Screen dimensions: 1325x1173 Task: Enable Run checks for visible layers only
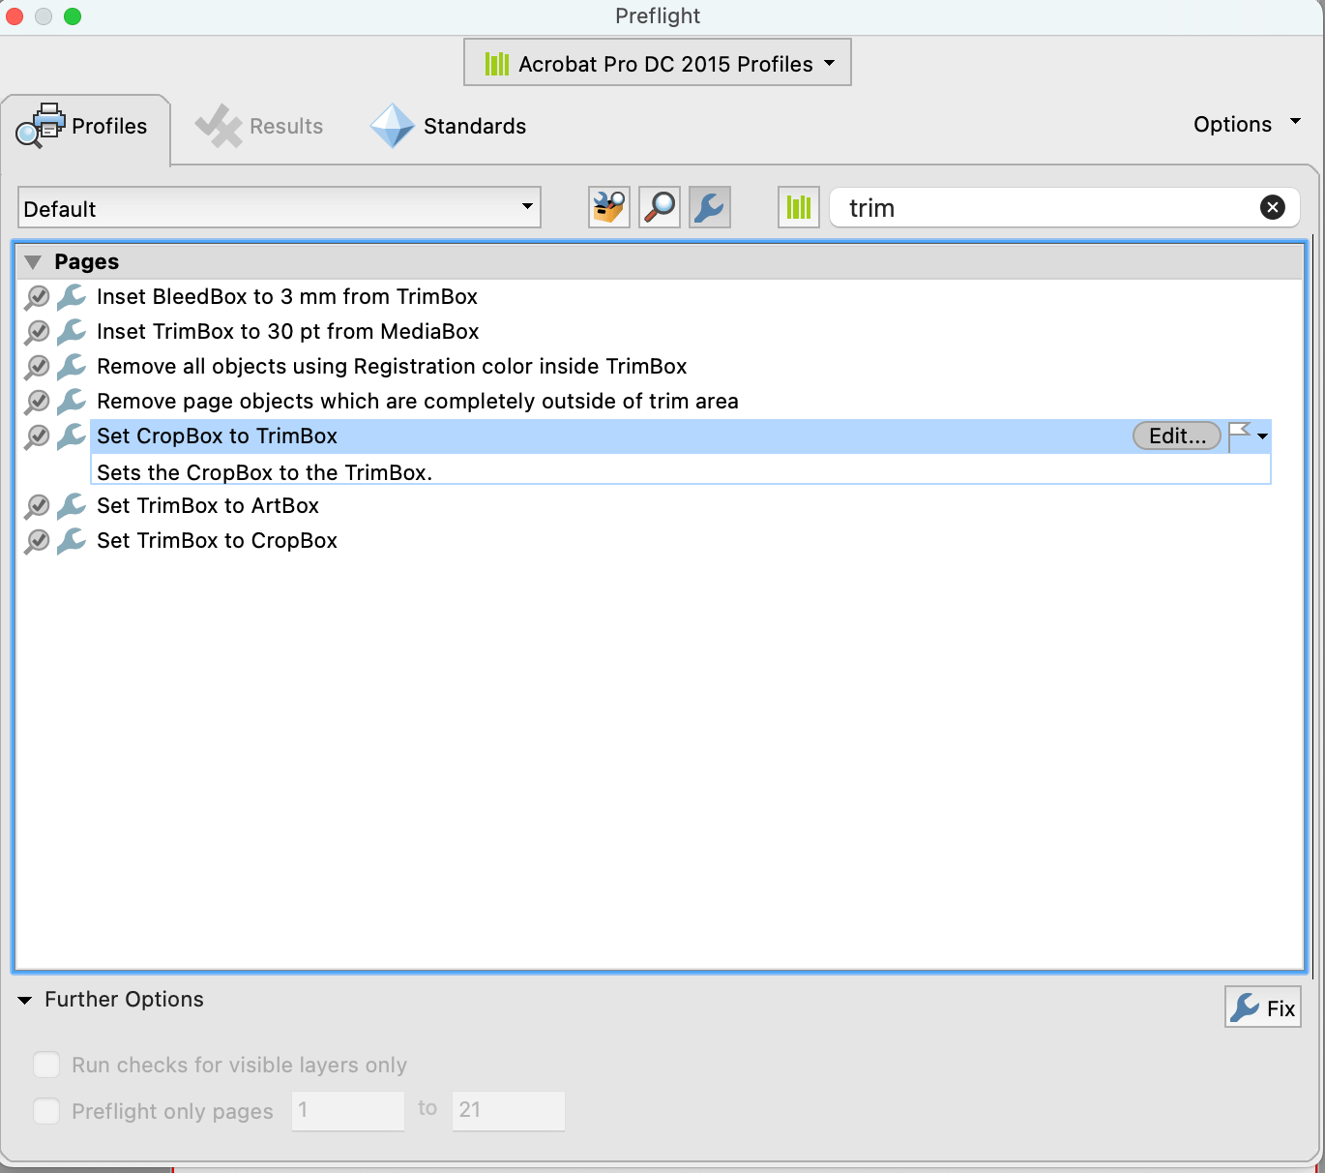(x=46, y=1065)
